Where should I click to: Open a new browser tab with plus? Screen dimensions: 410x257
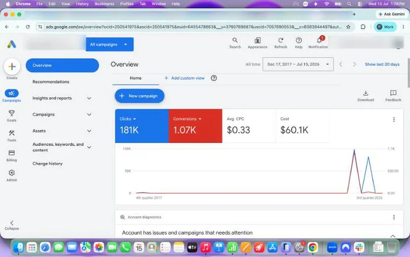[x=354, y=14]
